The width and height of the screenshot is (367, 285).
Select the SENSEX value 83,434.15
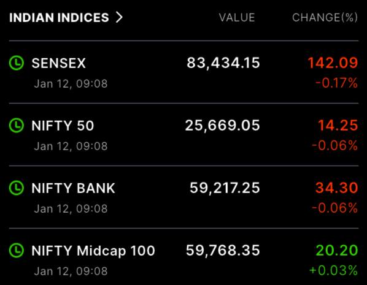coord(223,63)
